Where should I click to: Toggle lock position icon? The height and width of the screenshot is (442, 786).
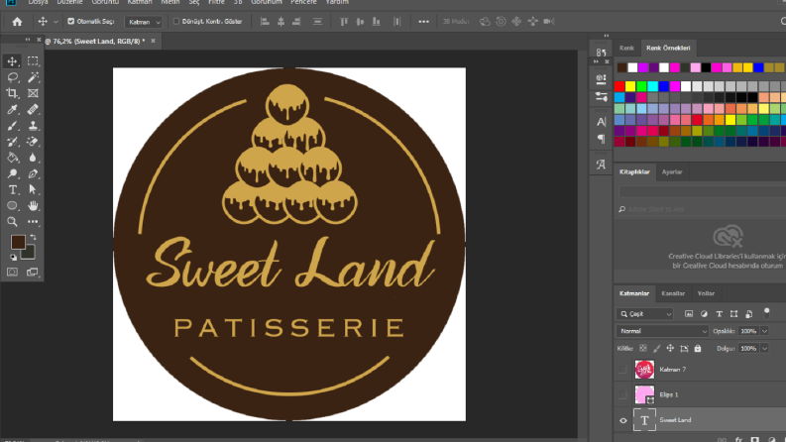[670, 348]
